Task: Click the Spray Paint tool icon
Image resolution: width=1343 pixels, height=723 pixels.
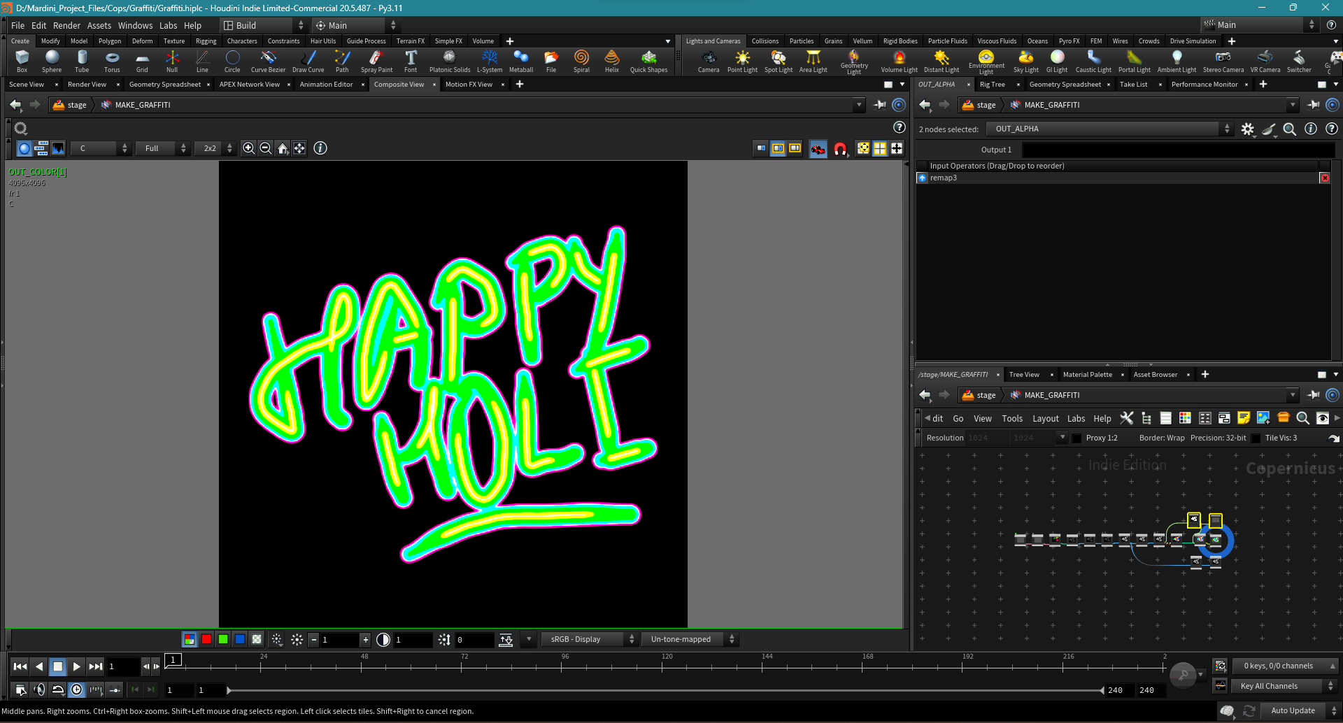Action: click(376, 61)
